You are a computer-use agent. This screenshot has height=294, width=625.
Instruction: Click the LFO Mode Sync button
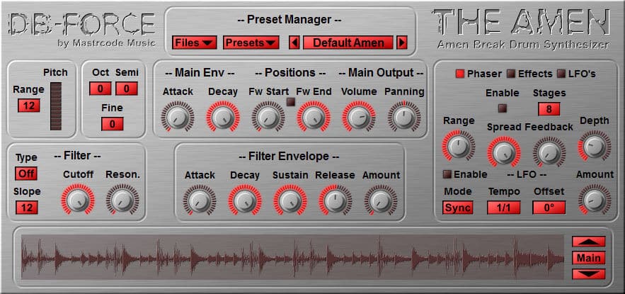[457, 208]
